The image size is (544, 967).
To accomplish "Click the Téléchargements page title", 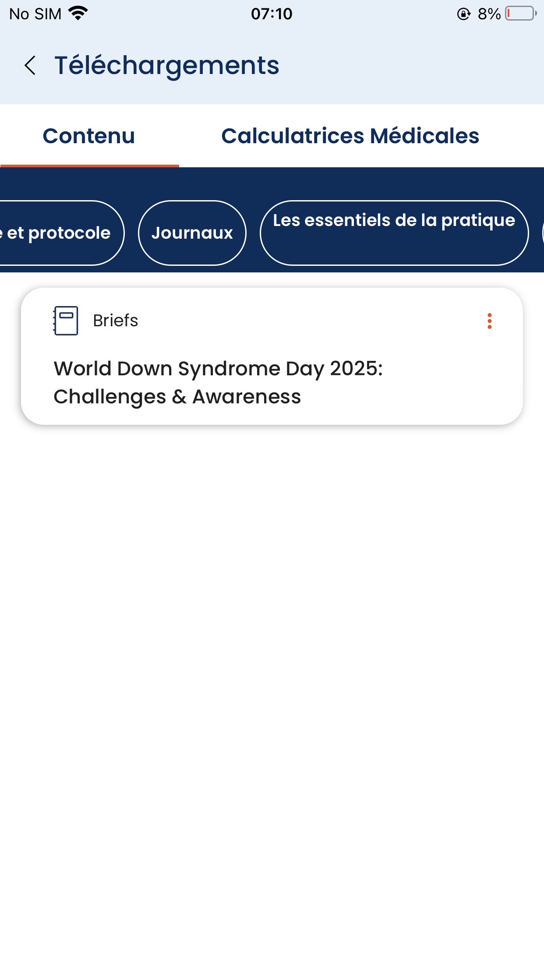I will pyautogui.click(x=166, y=66).
